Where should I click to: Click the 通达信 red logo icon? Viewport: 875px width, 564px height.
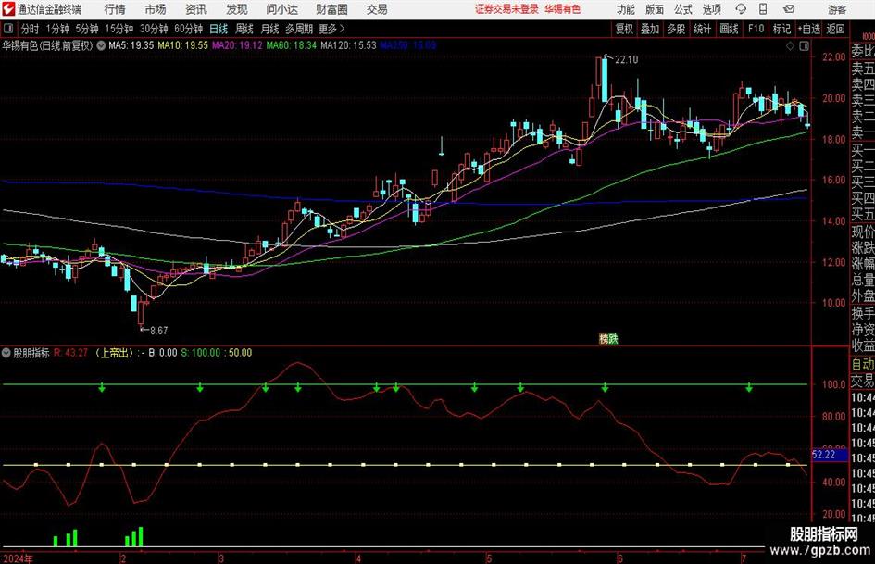click(7, 9)
